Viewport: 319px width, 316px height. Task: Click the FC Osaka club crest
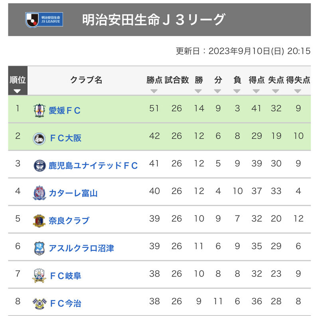click(39, 139)
